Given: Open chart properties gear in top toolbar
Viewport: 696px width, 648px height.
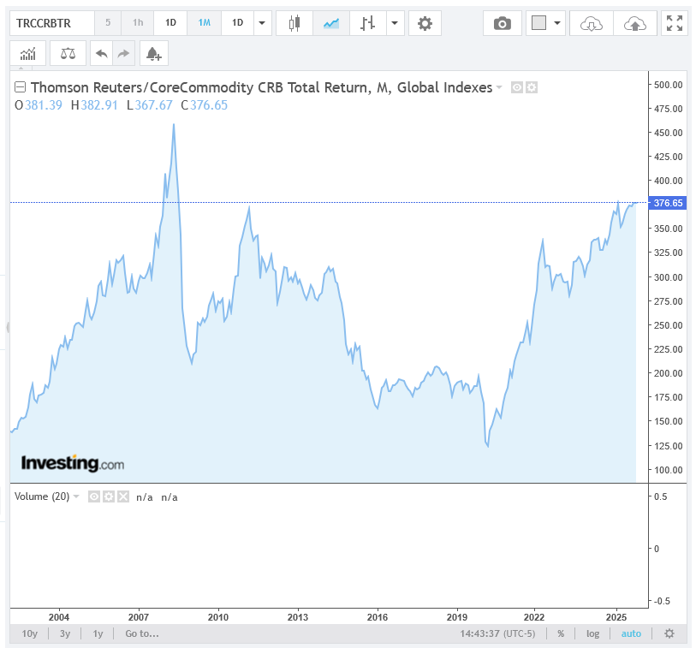Looking at the screenshot, I should 425,23.
